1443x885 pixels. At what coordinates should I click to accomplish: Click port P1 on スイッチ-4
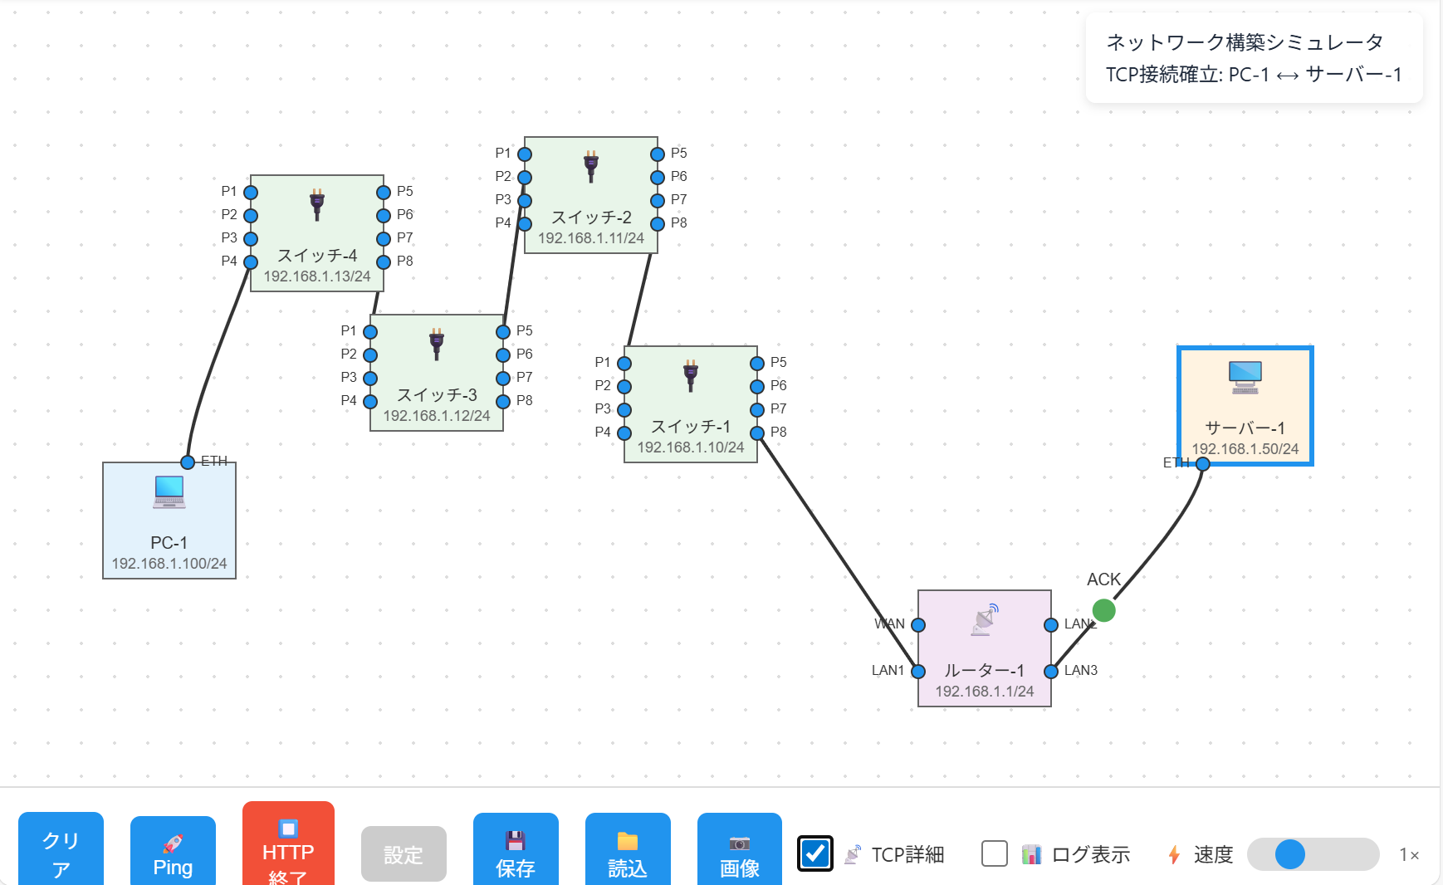point(251,193)
